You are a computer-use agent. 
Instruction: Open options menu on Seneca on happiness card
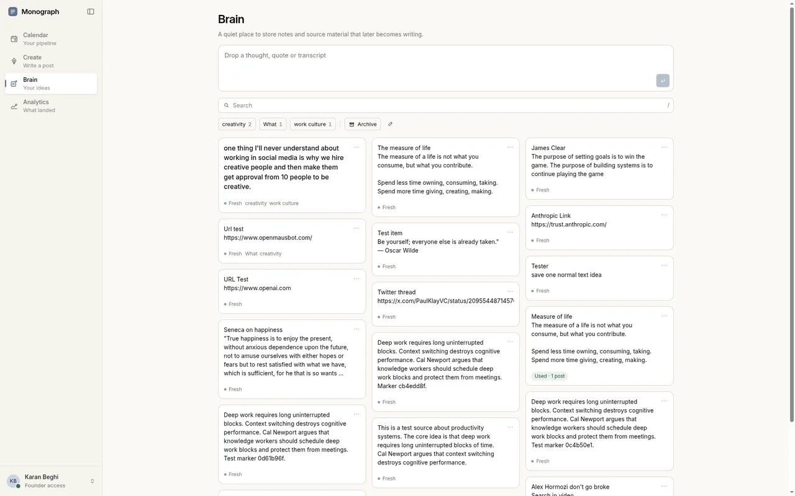(x=357, y=329)
